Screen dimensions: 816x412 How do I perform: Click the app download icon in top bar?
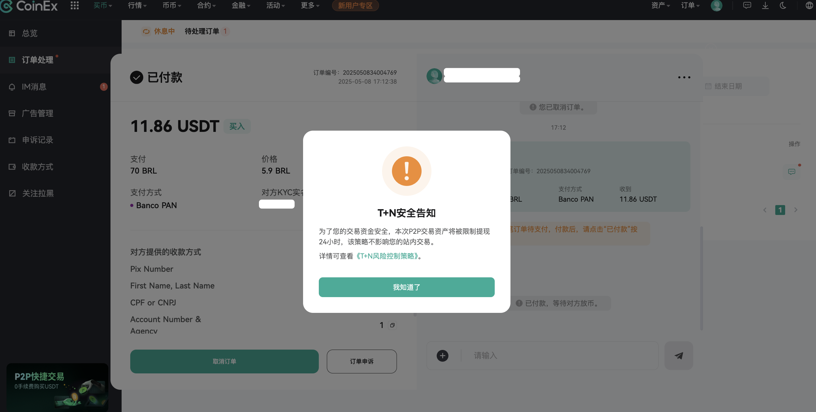[x=765, y=5]
